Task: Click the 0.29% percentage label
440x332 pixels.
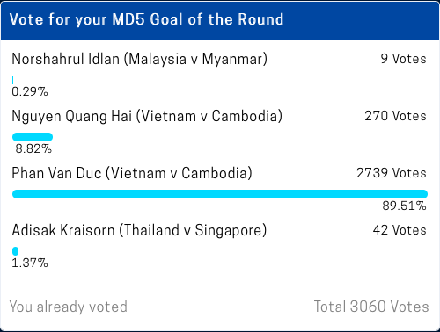Action: (x=30, y=92)
